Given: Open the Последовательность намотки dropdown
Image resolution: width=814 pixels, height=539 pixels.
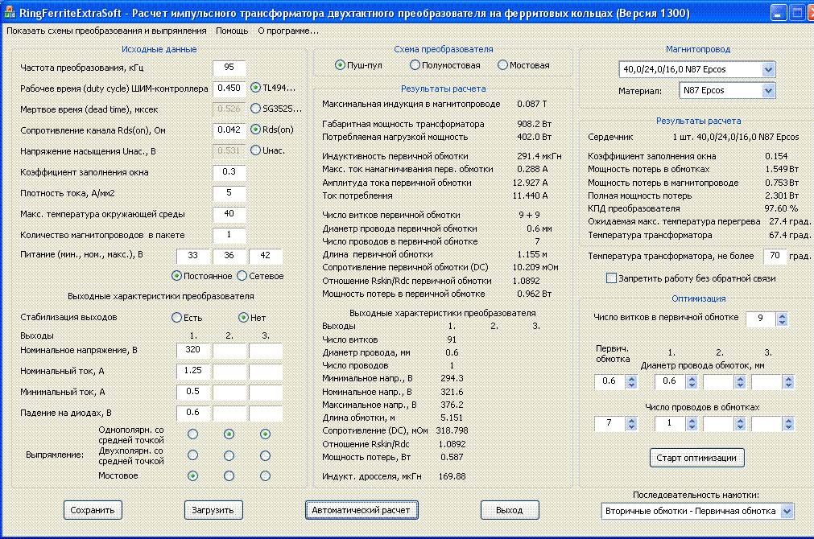Looking at the screenshot, I should coord(787,511).
